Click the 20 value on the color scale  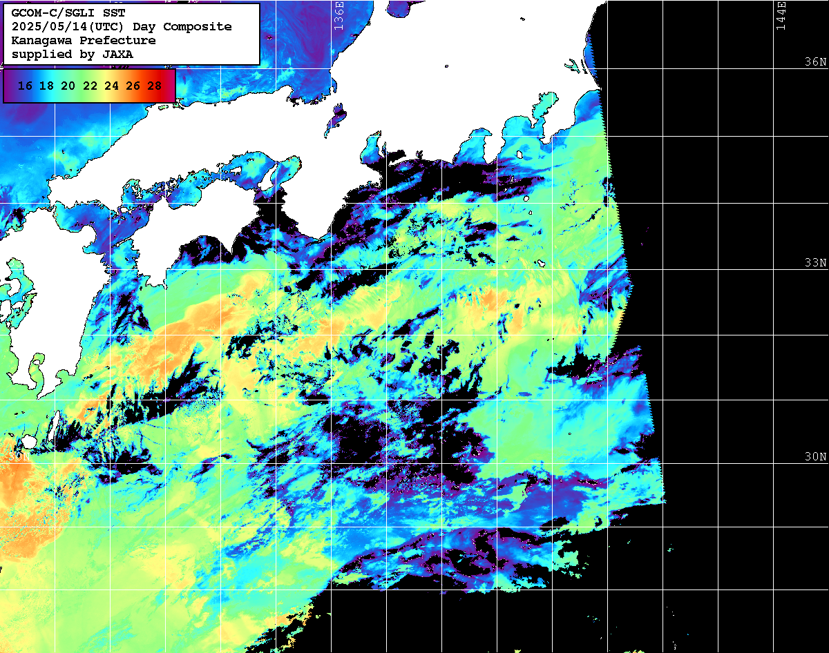tap(68, 86)
